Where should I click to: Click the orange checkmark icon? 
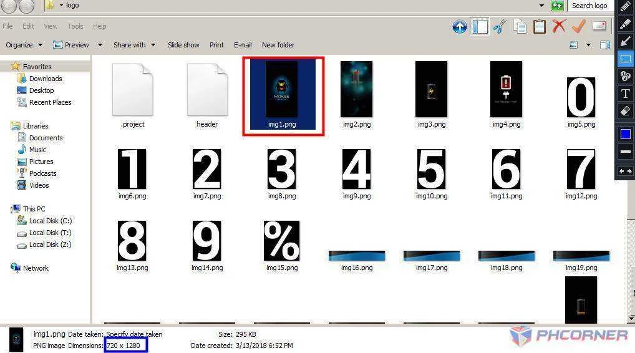coord(579,26)
